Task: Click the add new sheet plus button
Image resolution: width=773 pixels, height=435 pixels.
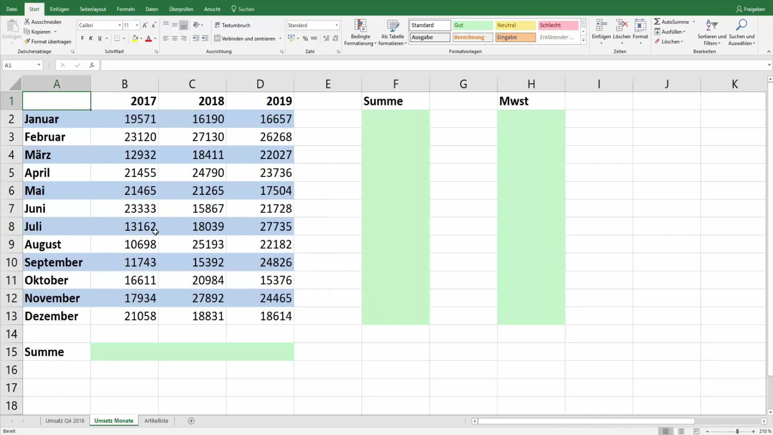Action: coord(191,420)
